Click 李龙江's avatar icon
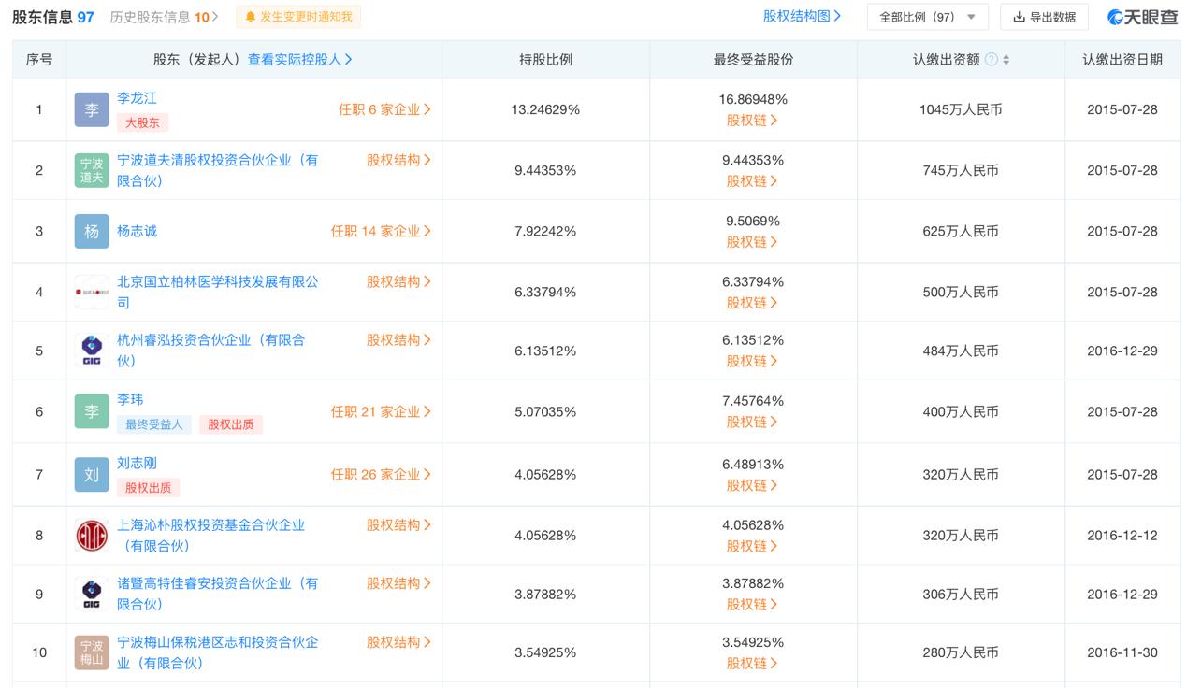1187x688 pixels. pos(91,109)
